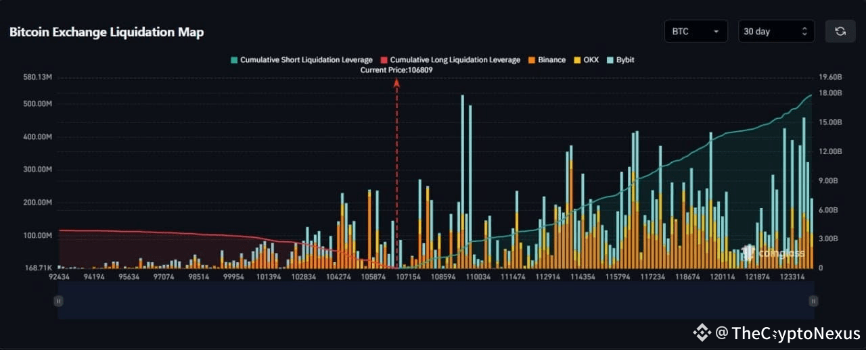Click the 18.00B right-axis label
Image resolution: width=866 pixels, height=350 pixels.
(829, 93)
